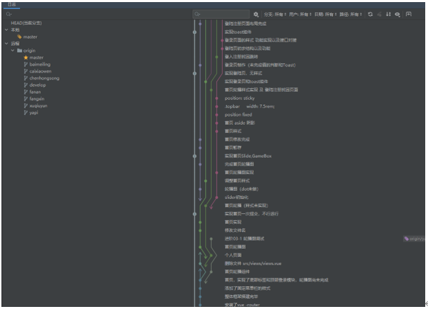Screen dimensions: 428x309
Task: Collapse the 远程 (remote) branches node
Action: (6, 44)
